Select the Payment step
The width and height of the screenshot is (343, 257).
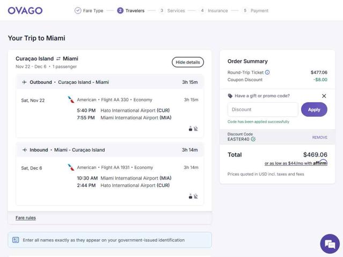[x=256, y=11]
